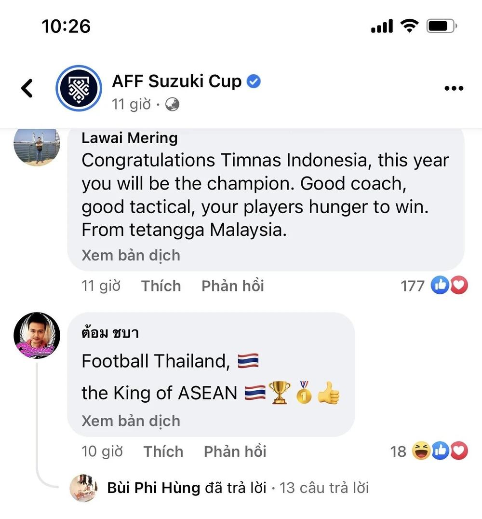Image resolution: width=482 pixels, height=519 pixels.
Task: Open Lawai Mering's profile name
Action: point(130,138)
